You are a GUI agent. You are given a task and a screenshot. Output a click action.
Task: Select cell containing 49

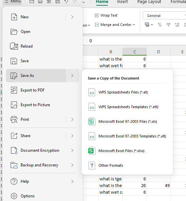[159, 185]
